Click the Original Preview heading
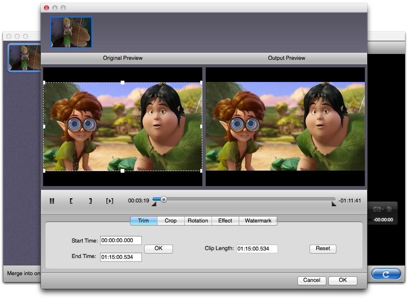 pos(123,58)
